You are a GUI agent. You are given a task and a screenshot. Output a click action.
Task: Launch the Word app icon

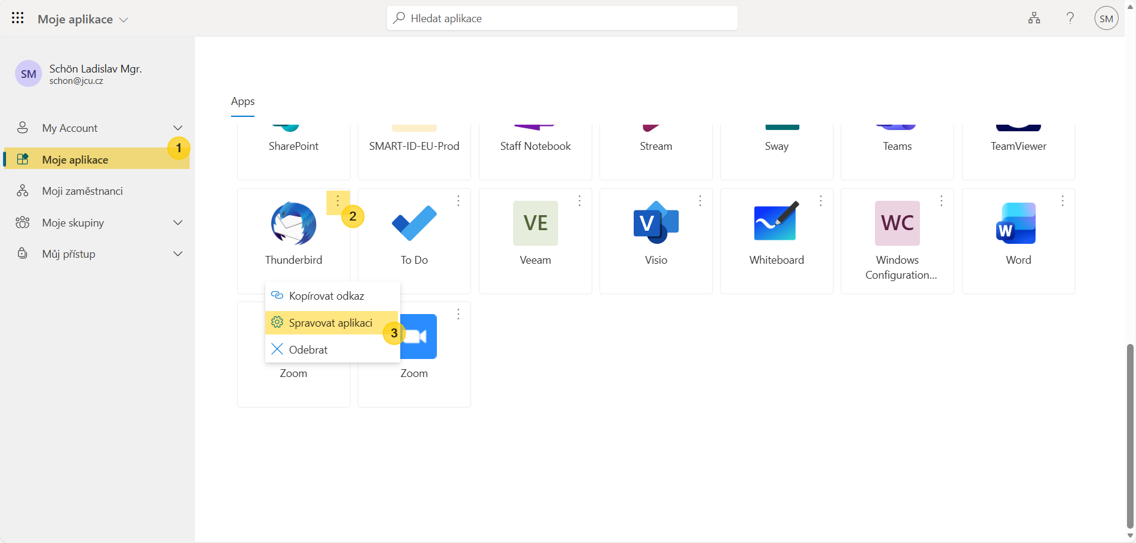tap(1018, 223)
